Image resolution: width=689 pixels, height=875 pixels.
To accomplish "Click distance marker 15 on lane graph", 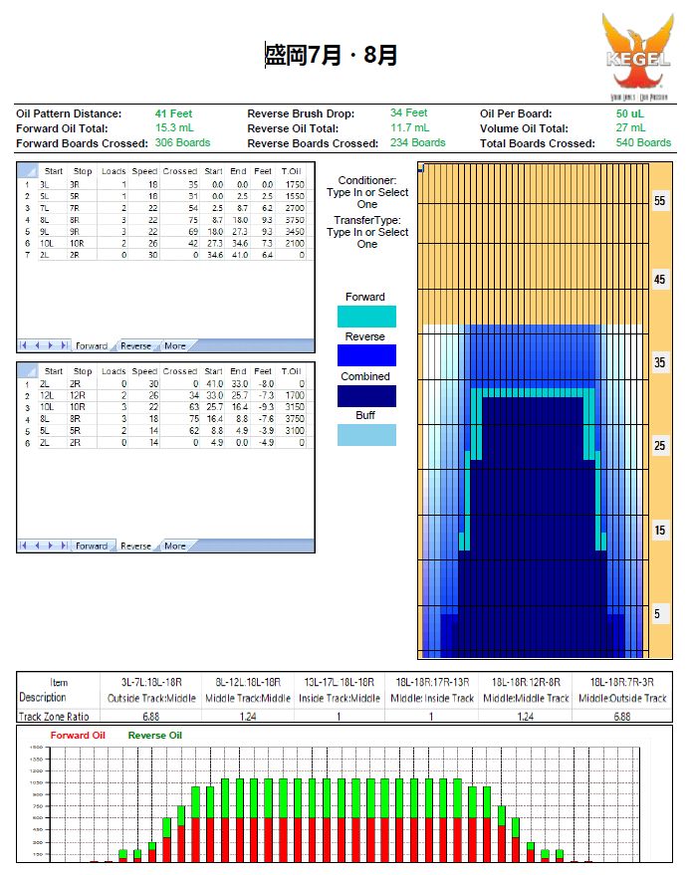I will click(x=659, y=530).
